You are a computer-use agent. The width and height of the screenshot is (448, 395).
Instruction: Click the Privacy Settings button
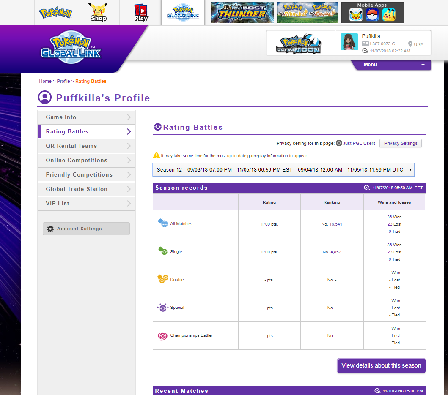[x=400, y=143]
